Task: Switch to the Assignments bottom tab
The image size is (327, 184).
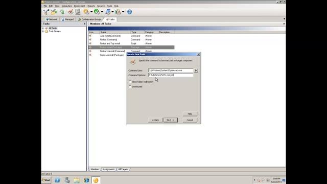Action: (x=109, y=169)
